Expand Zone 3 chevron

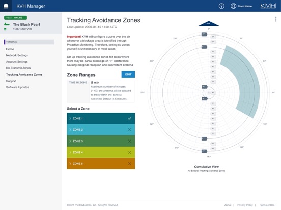[70, 141]
